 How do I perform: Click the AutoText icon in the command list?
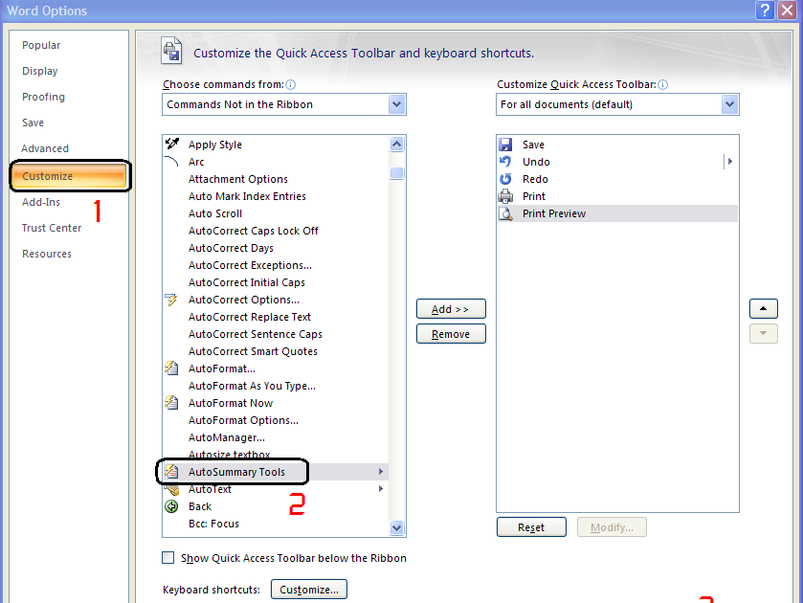point(170,489)
